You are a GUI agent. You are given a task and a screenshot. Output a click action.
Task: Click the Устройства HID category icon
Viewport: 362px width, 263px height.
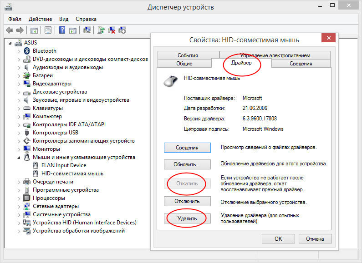27,223
